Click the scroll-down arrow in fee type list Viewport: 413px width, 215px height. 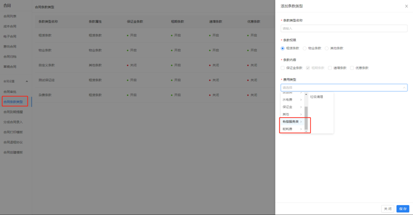click(x=306, y=131)
